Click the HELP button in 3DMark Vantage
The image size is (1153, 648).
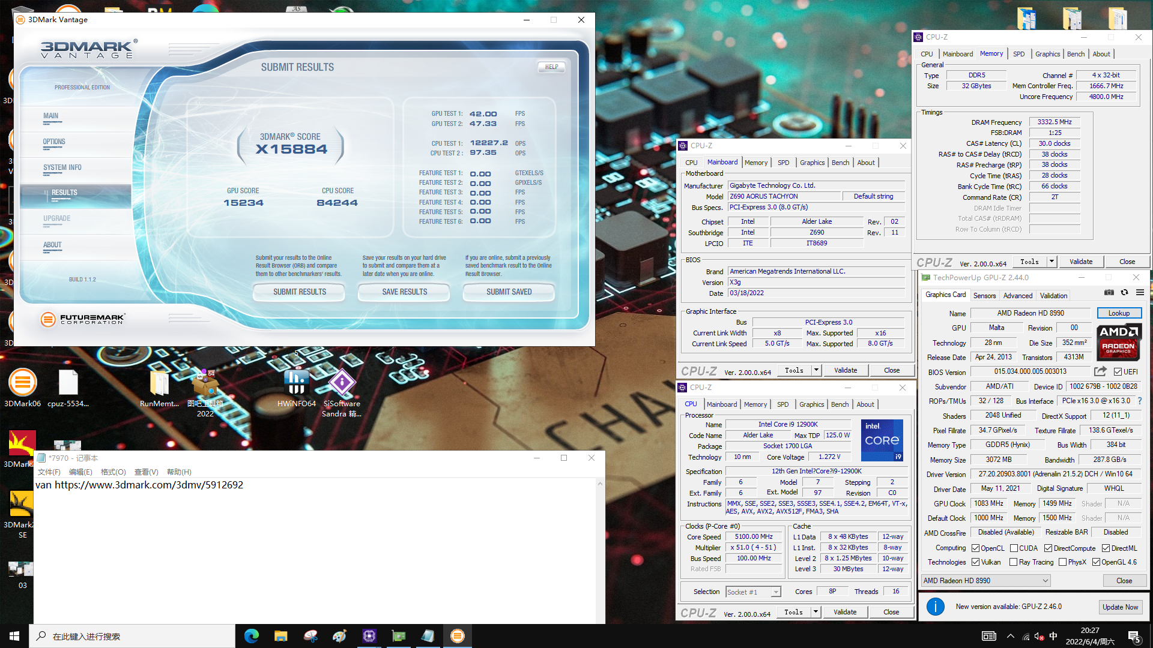point(551,67)
